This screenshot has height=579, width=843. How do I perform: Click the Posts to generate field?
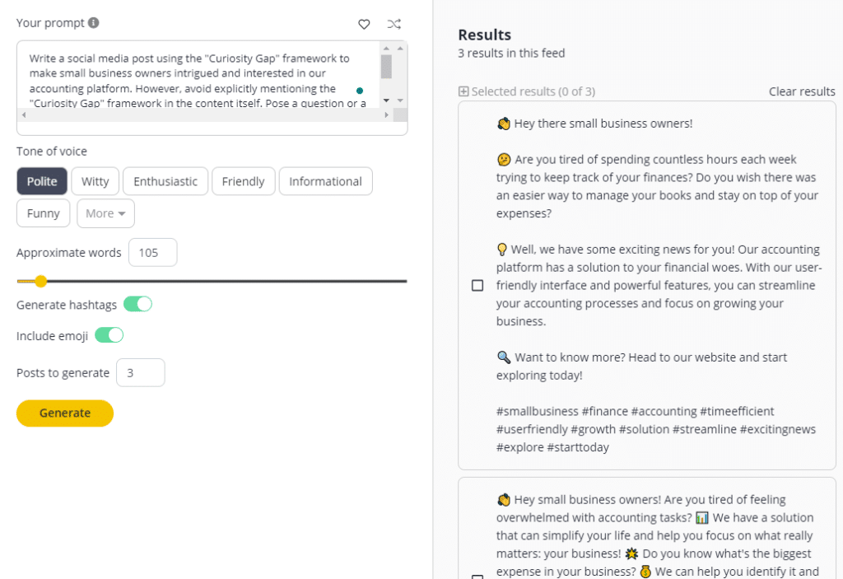(140, 372)
